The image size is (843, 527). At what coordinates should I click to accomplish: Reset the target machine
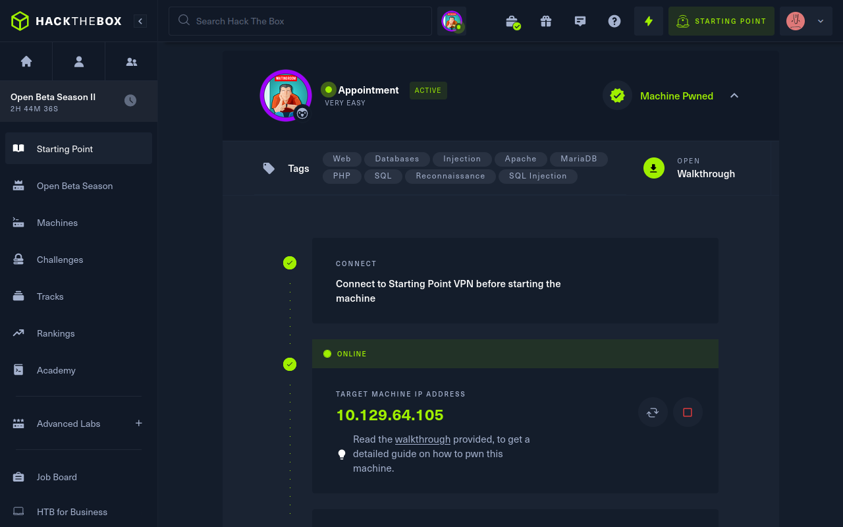[653, 412]
